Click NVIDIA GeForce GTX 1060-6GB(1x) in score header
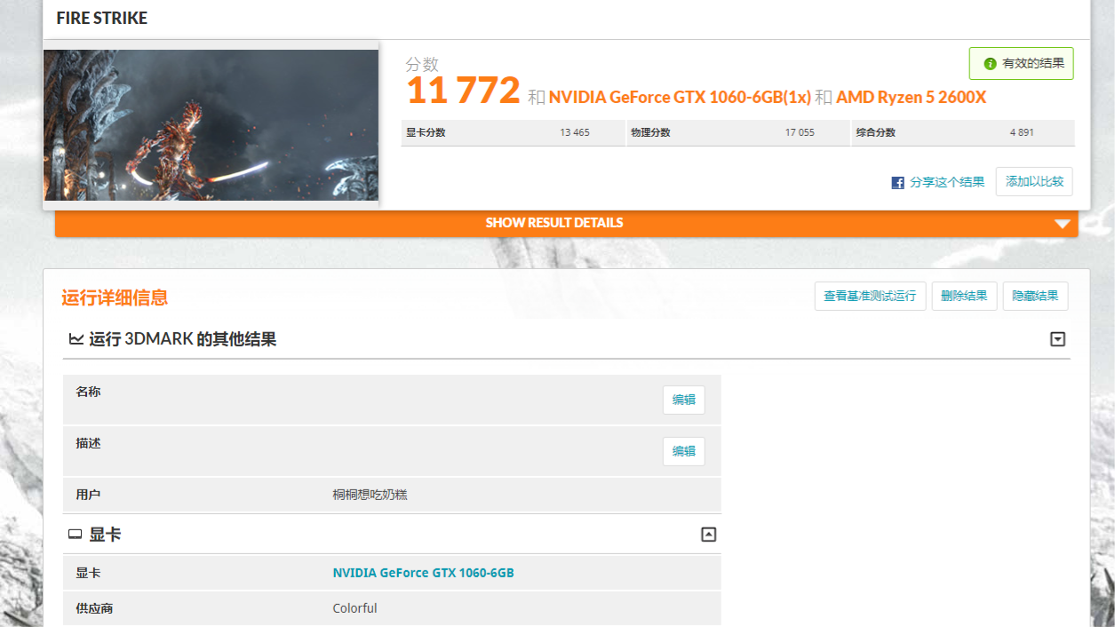Image resolution: width=1115 pixels, height=627 pixels. (x=680, y=98)
